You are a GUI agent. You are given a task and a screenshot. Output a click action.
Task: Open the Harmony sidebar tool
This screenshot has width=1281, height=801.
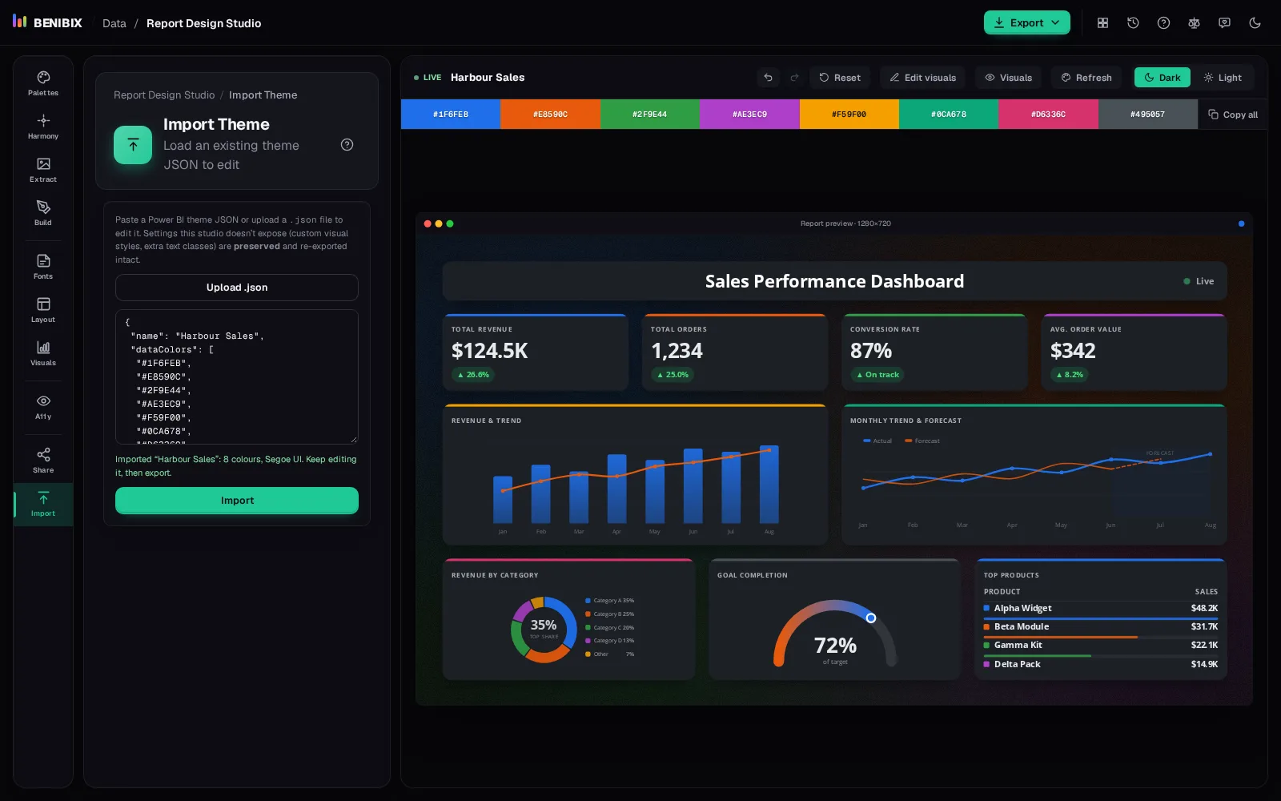pyautogui.click(x=43, y=127)
